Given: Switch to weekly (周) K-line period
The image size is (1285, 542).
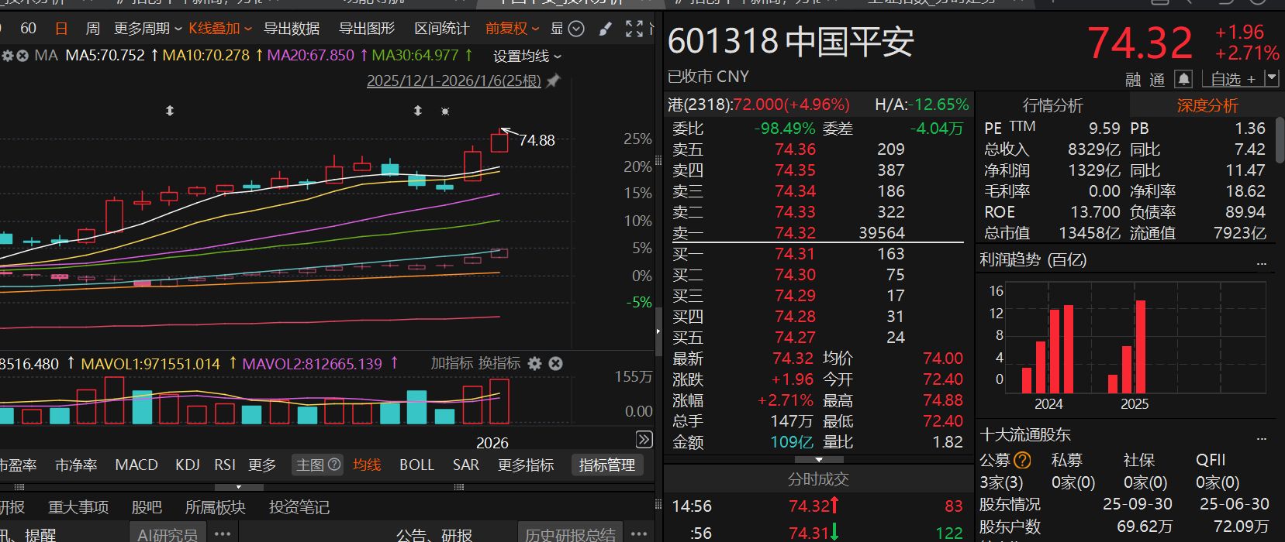Looking at the screenshot, I should 92,29.
